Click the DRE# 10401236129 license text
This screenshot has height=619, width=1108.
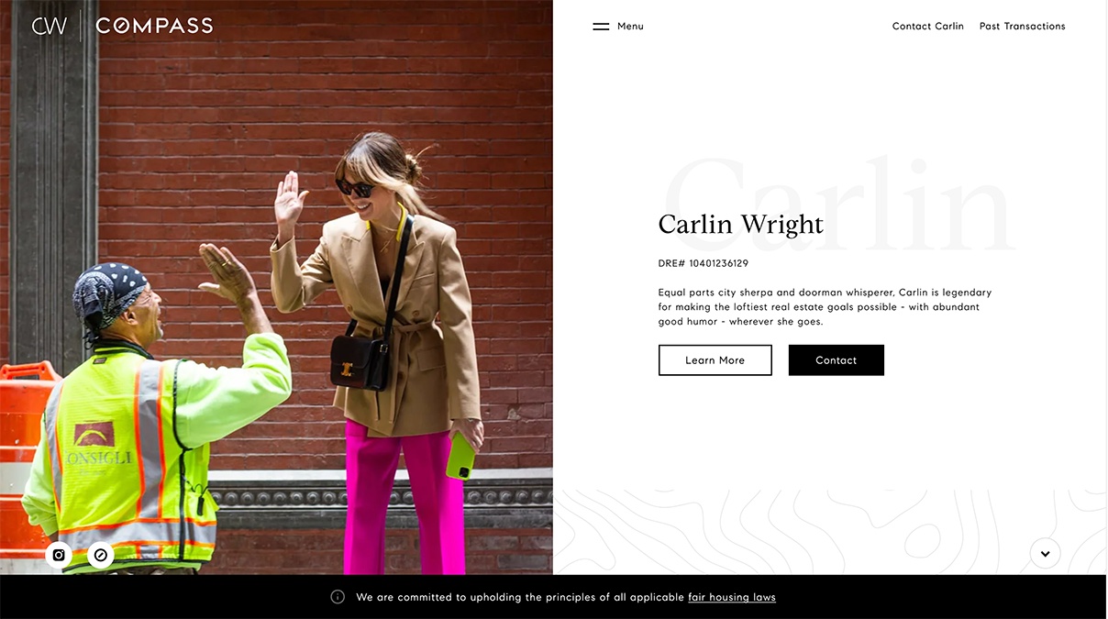[704, 263]
